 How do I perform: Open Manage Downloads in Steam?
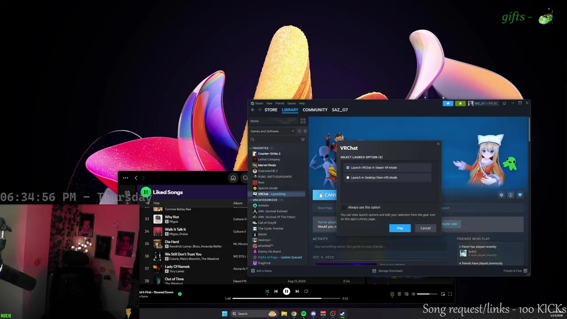pos(388,271)
